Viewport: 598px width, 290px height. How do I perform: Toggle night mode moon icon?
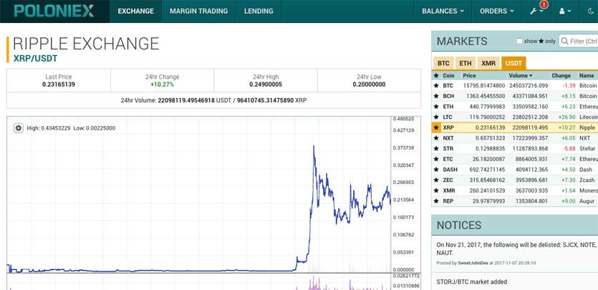coord(590,11)
